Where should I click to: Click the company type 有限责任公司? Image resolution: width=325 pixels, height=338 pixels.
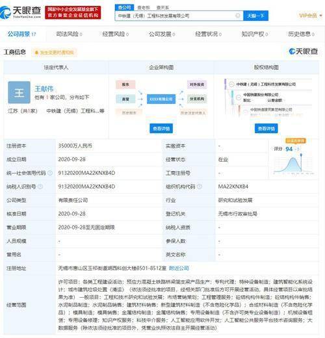point(73,200)
